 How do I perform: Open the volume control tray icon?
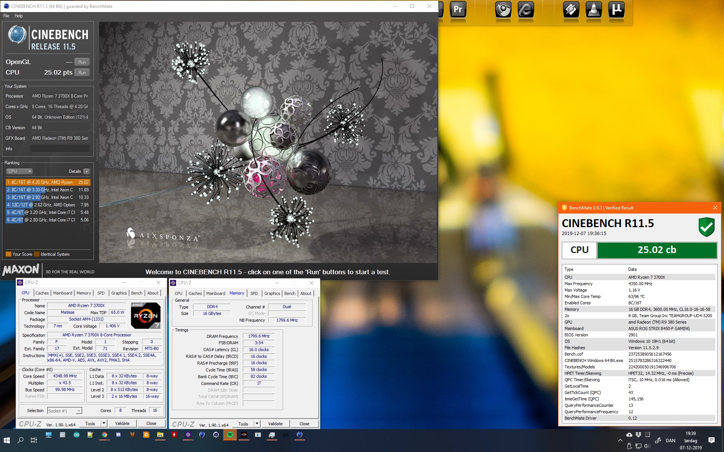[647, 446]
